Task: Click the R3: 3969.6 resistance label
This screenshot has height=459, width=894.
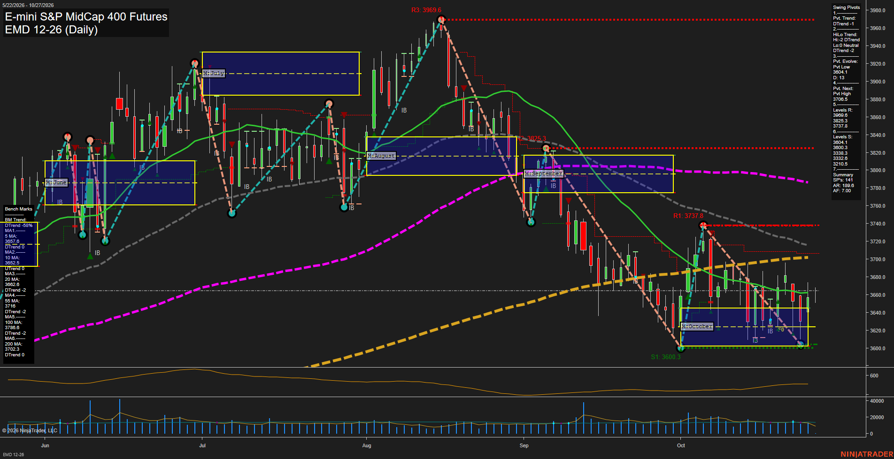Action: tap(426, 10)
